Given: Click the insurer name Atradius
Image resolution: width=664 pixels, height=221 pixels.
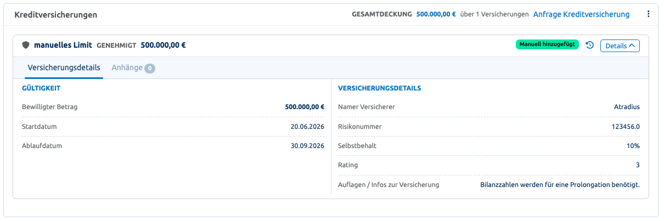Looking at the screenshot, I should click(627, 107).
